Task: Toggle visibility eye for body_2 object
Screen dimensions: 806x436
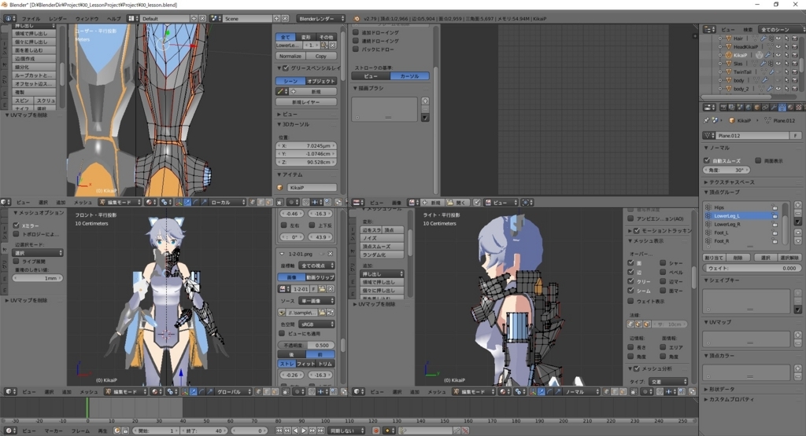Action: click(778, 88)
